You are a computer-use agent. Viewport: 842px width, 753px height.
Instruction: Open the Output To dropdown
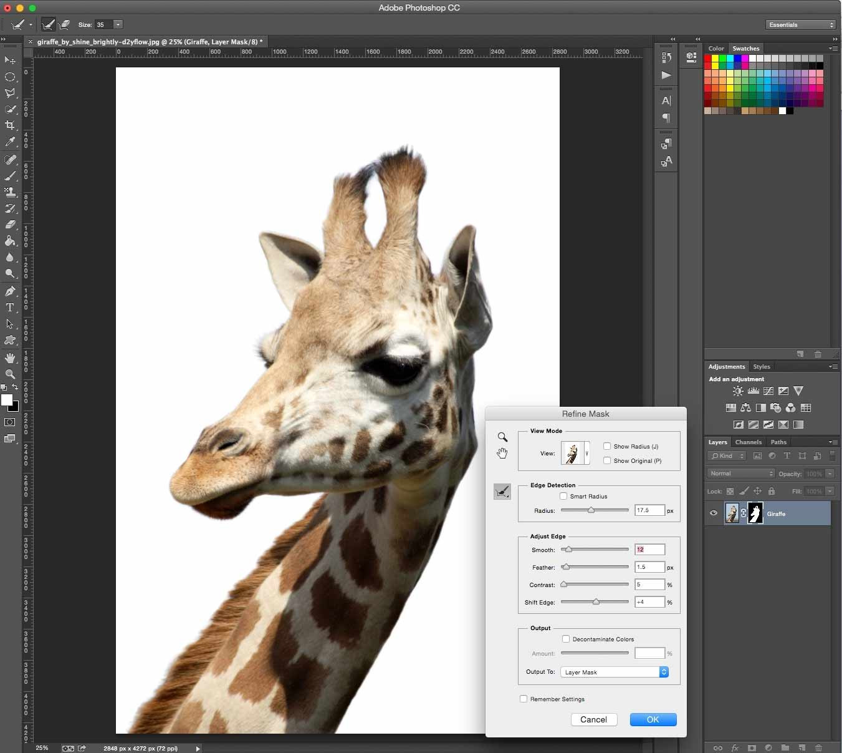point(614,672)
